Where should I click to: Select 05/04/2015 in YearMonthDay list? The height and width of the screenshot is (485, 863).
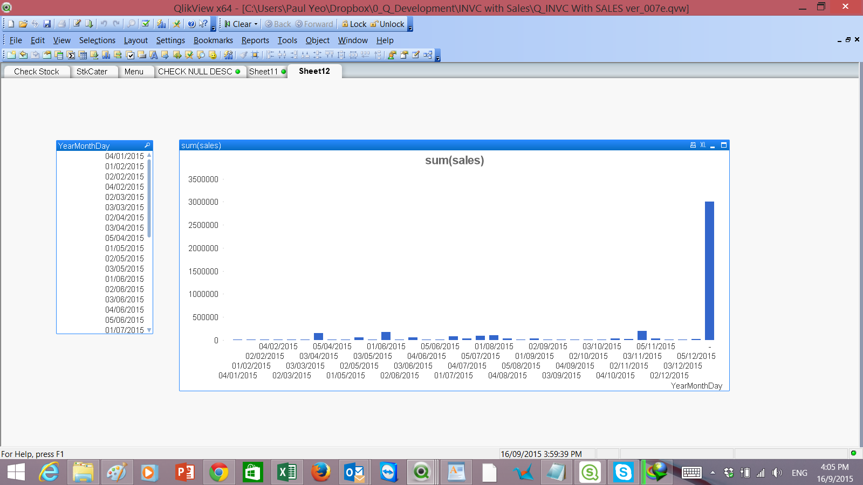click(102, 238)
